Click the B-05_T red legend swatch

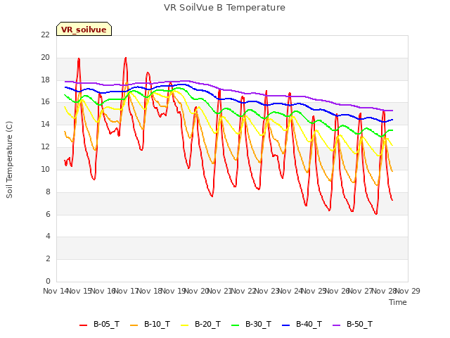pyautogui.click(x=83, y=325)
